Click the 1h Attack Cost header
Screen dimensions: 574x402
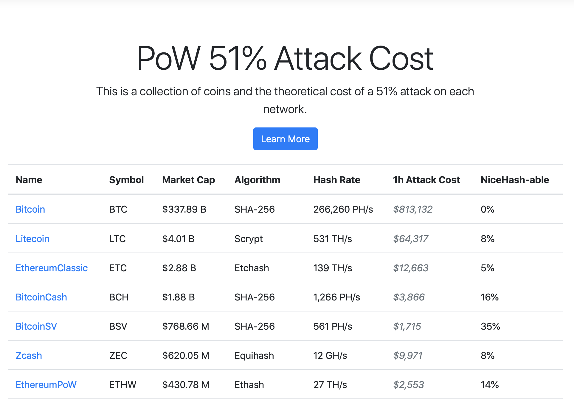point(426,180)
